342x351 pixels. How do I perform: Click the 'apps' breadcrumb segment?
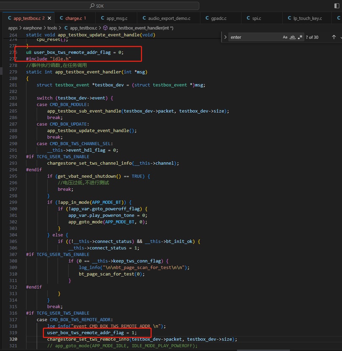[x=13, y=28]
